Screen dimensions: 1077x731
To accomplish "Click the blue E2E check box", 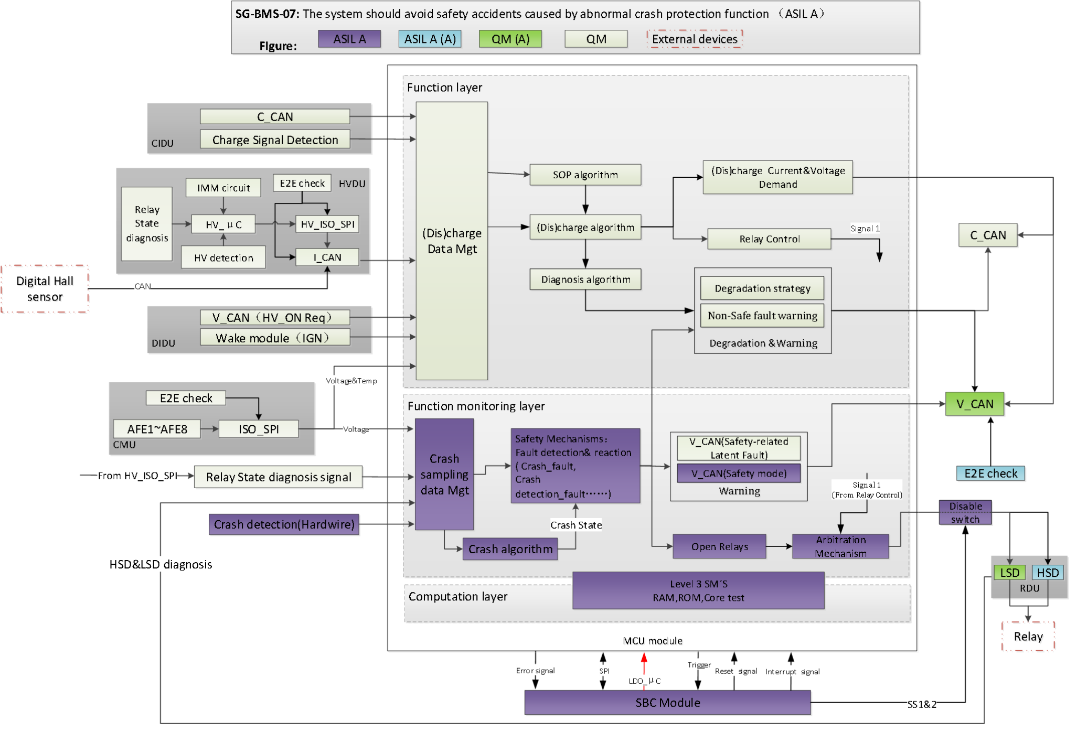I will coord(990,474).
